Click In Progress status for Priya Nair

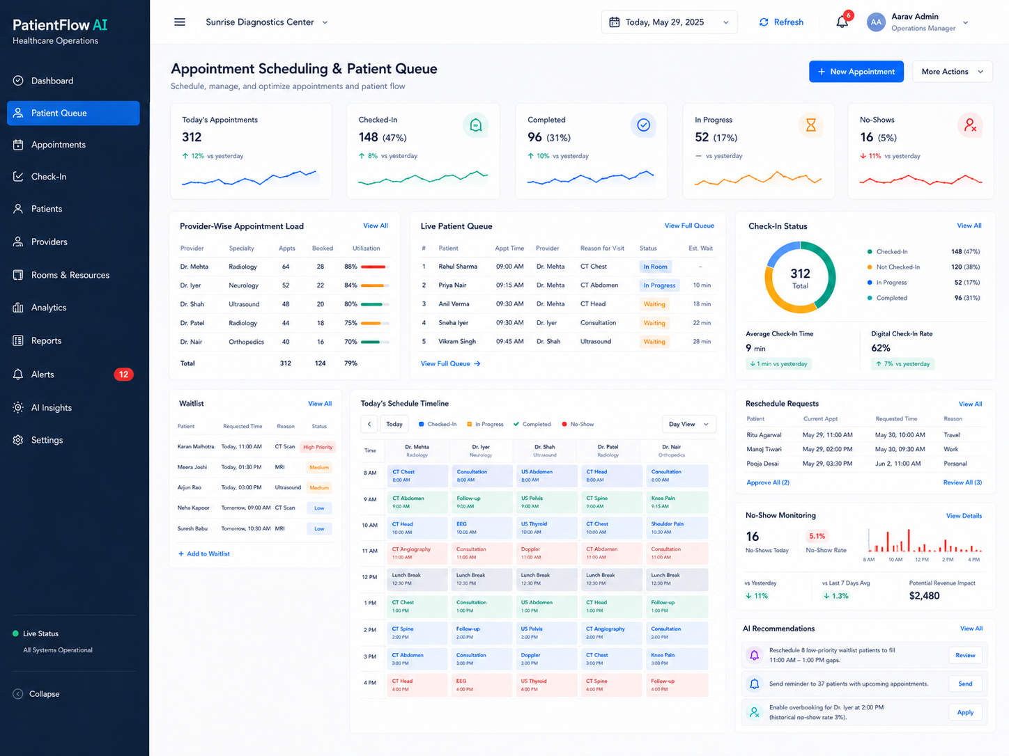[659, 285]
